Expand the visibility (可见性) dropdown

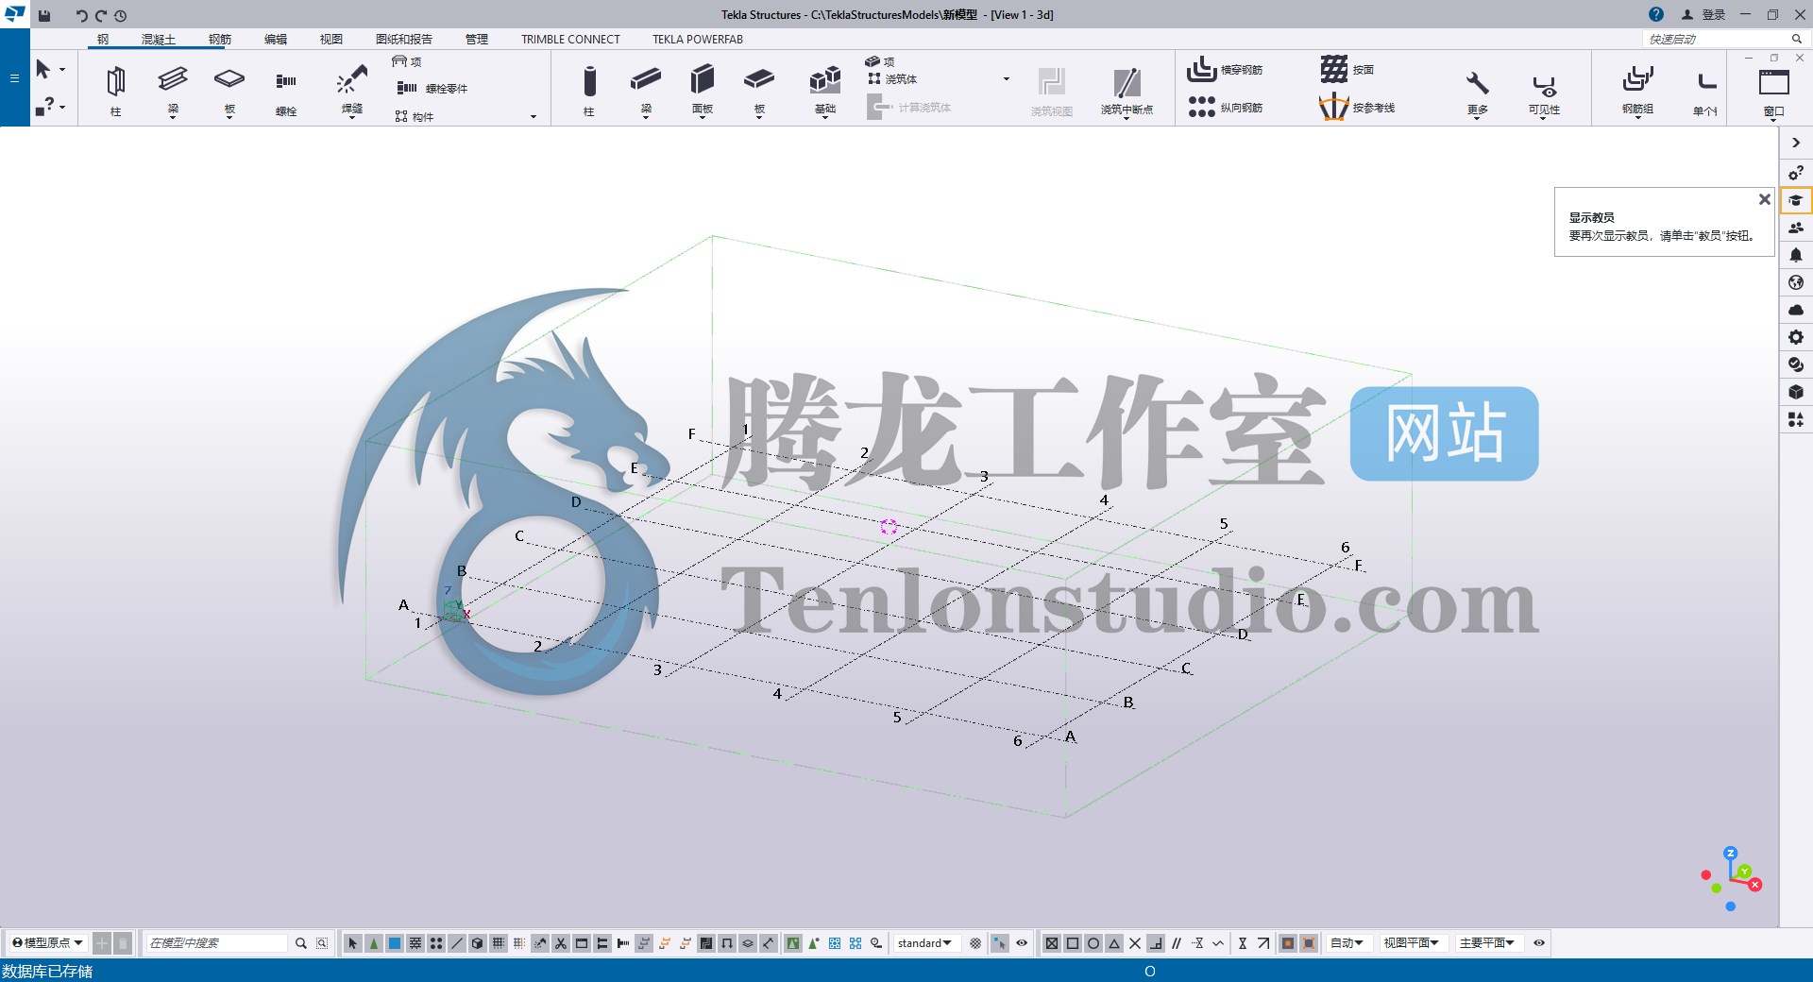[x=1544, y=118]
